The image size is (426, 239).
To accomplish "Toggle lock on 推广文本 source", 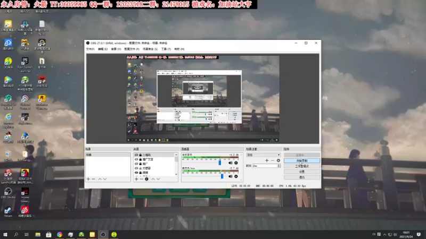I will click(141, 159).
